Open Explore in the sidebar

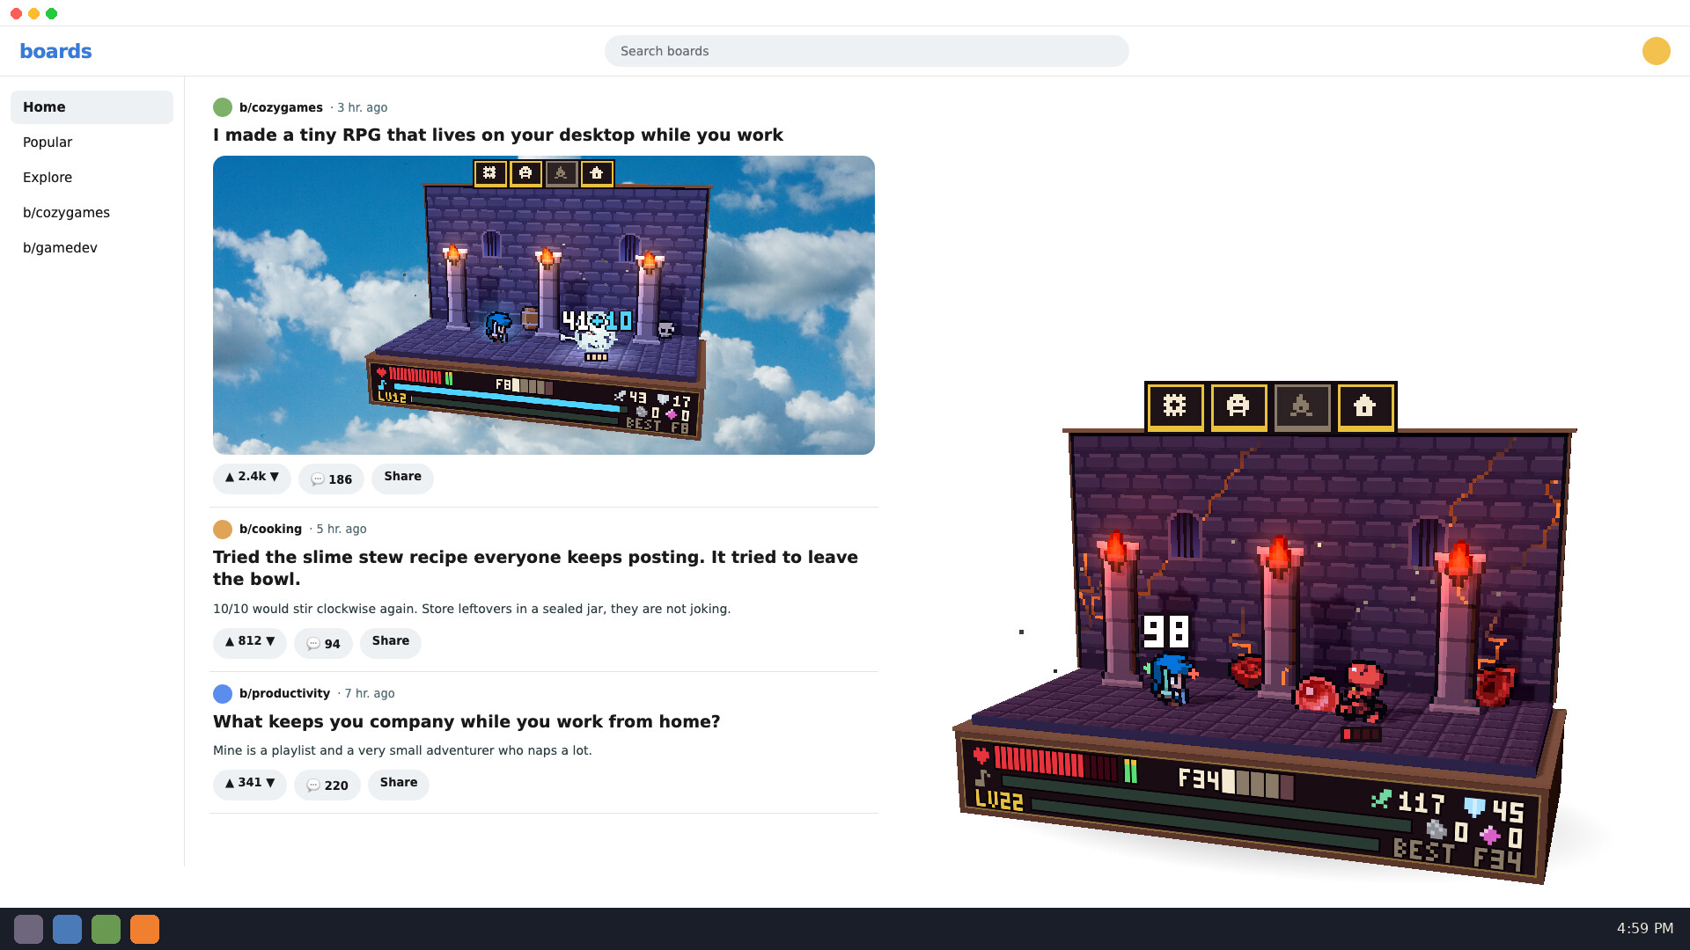[92, 178]
